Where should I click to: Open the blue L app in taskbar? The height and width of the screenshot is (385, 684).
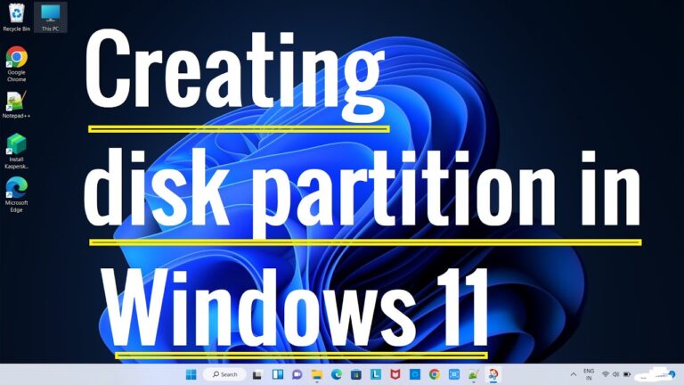click(376, 374)
